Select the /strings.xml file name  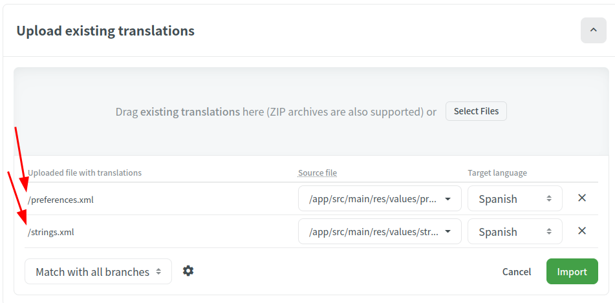click(50, 233)
